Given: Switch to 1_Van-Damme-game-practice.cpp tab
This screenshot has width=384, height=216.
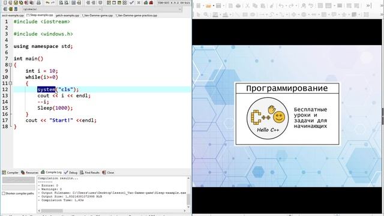Looking at the screenshot, I should coord(136,16).
